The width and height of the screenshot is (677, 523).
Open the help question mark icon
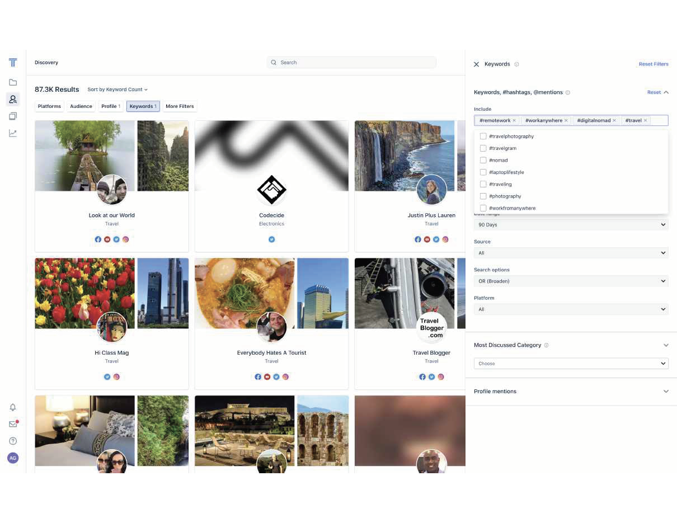pos(13,441)
